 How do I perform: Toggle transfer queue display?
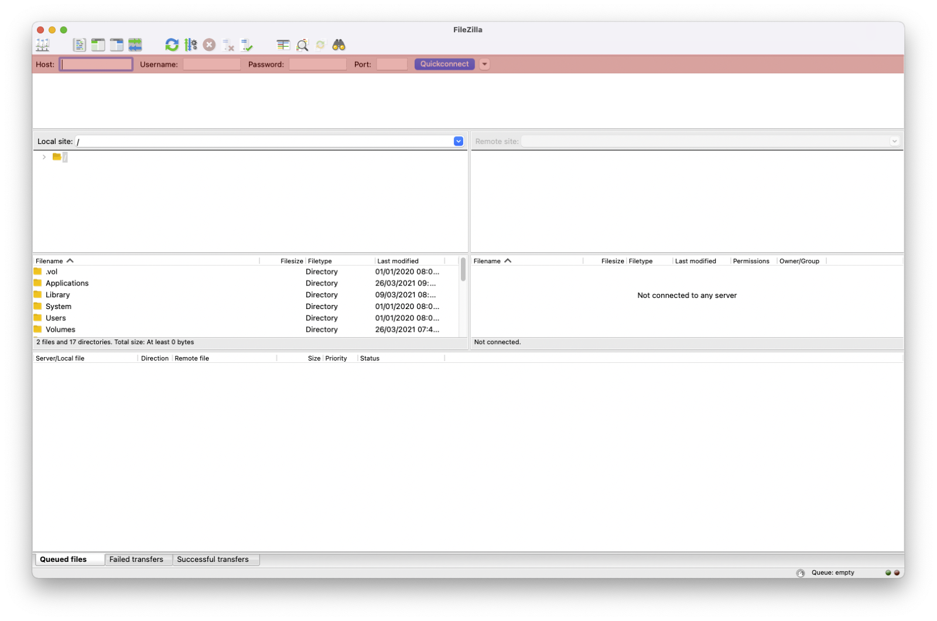click(x=135, y=45)
